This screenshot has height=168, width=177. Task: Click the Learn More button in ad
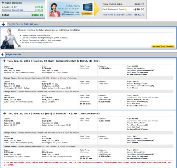(x=87, y=14)
